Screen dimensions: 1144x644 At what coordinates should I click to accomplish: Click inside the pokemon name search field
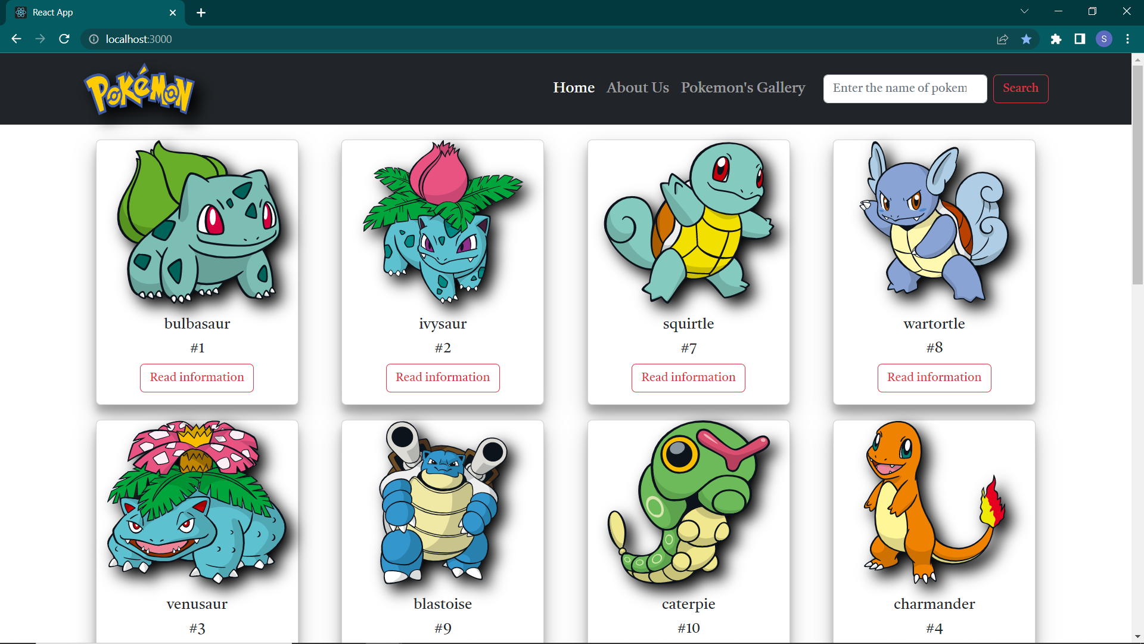904,88
